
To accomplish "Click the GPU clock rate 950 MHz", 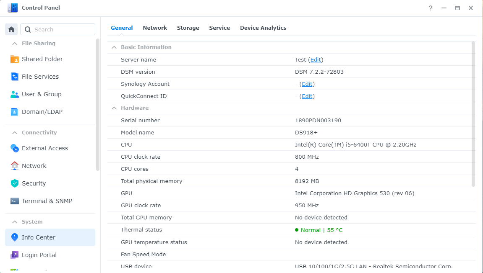I will (x=307, y=205).
